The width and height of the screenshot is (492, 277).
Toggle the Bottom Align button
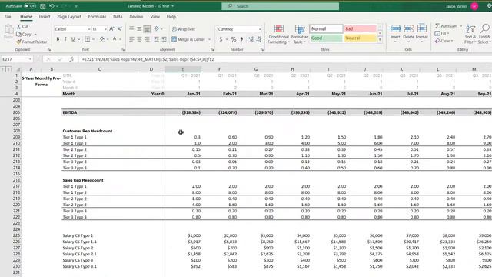click(147, 29)
